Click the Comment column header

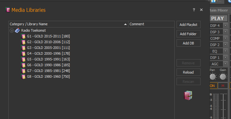coord(151,24)
